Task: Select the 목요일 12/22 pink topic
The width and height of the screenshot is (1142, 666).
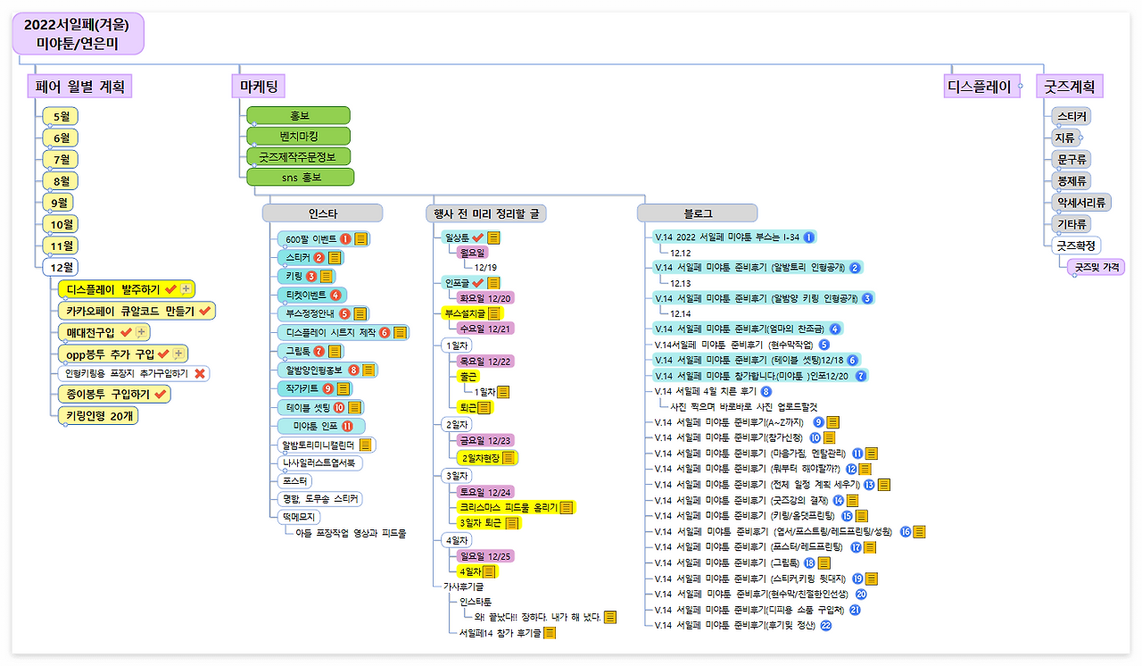Action: pyautogui.click(x=486, y=361)
